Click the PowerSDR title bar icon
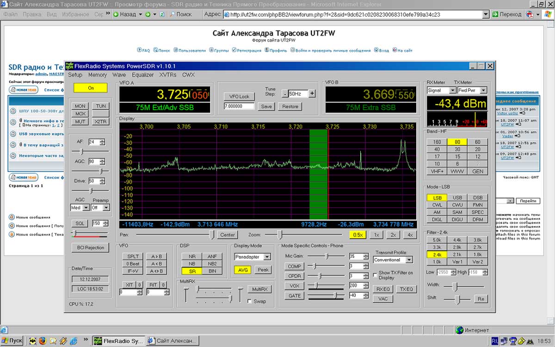555x347 pixels. [x=69, y=66]
